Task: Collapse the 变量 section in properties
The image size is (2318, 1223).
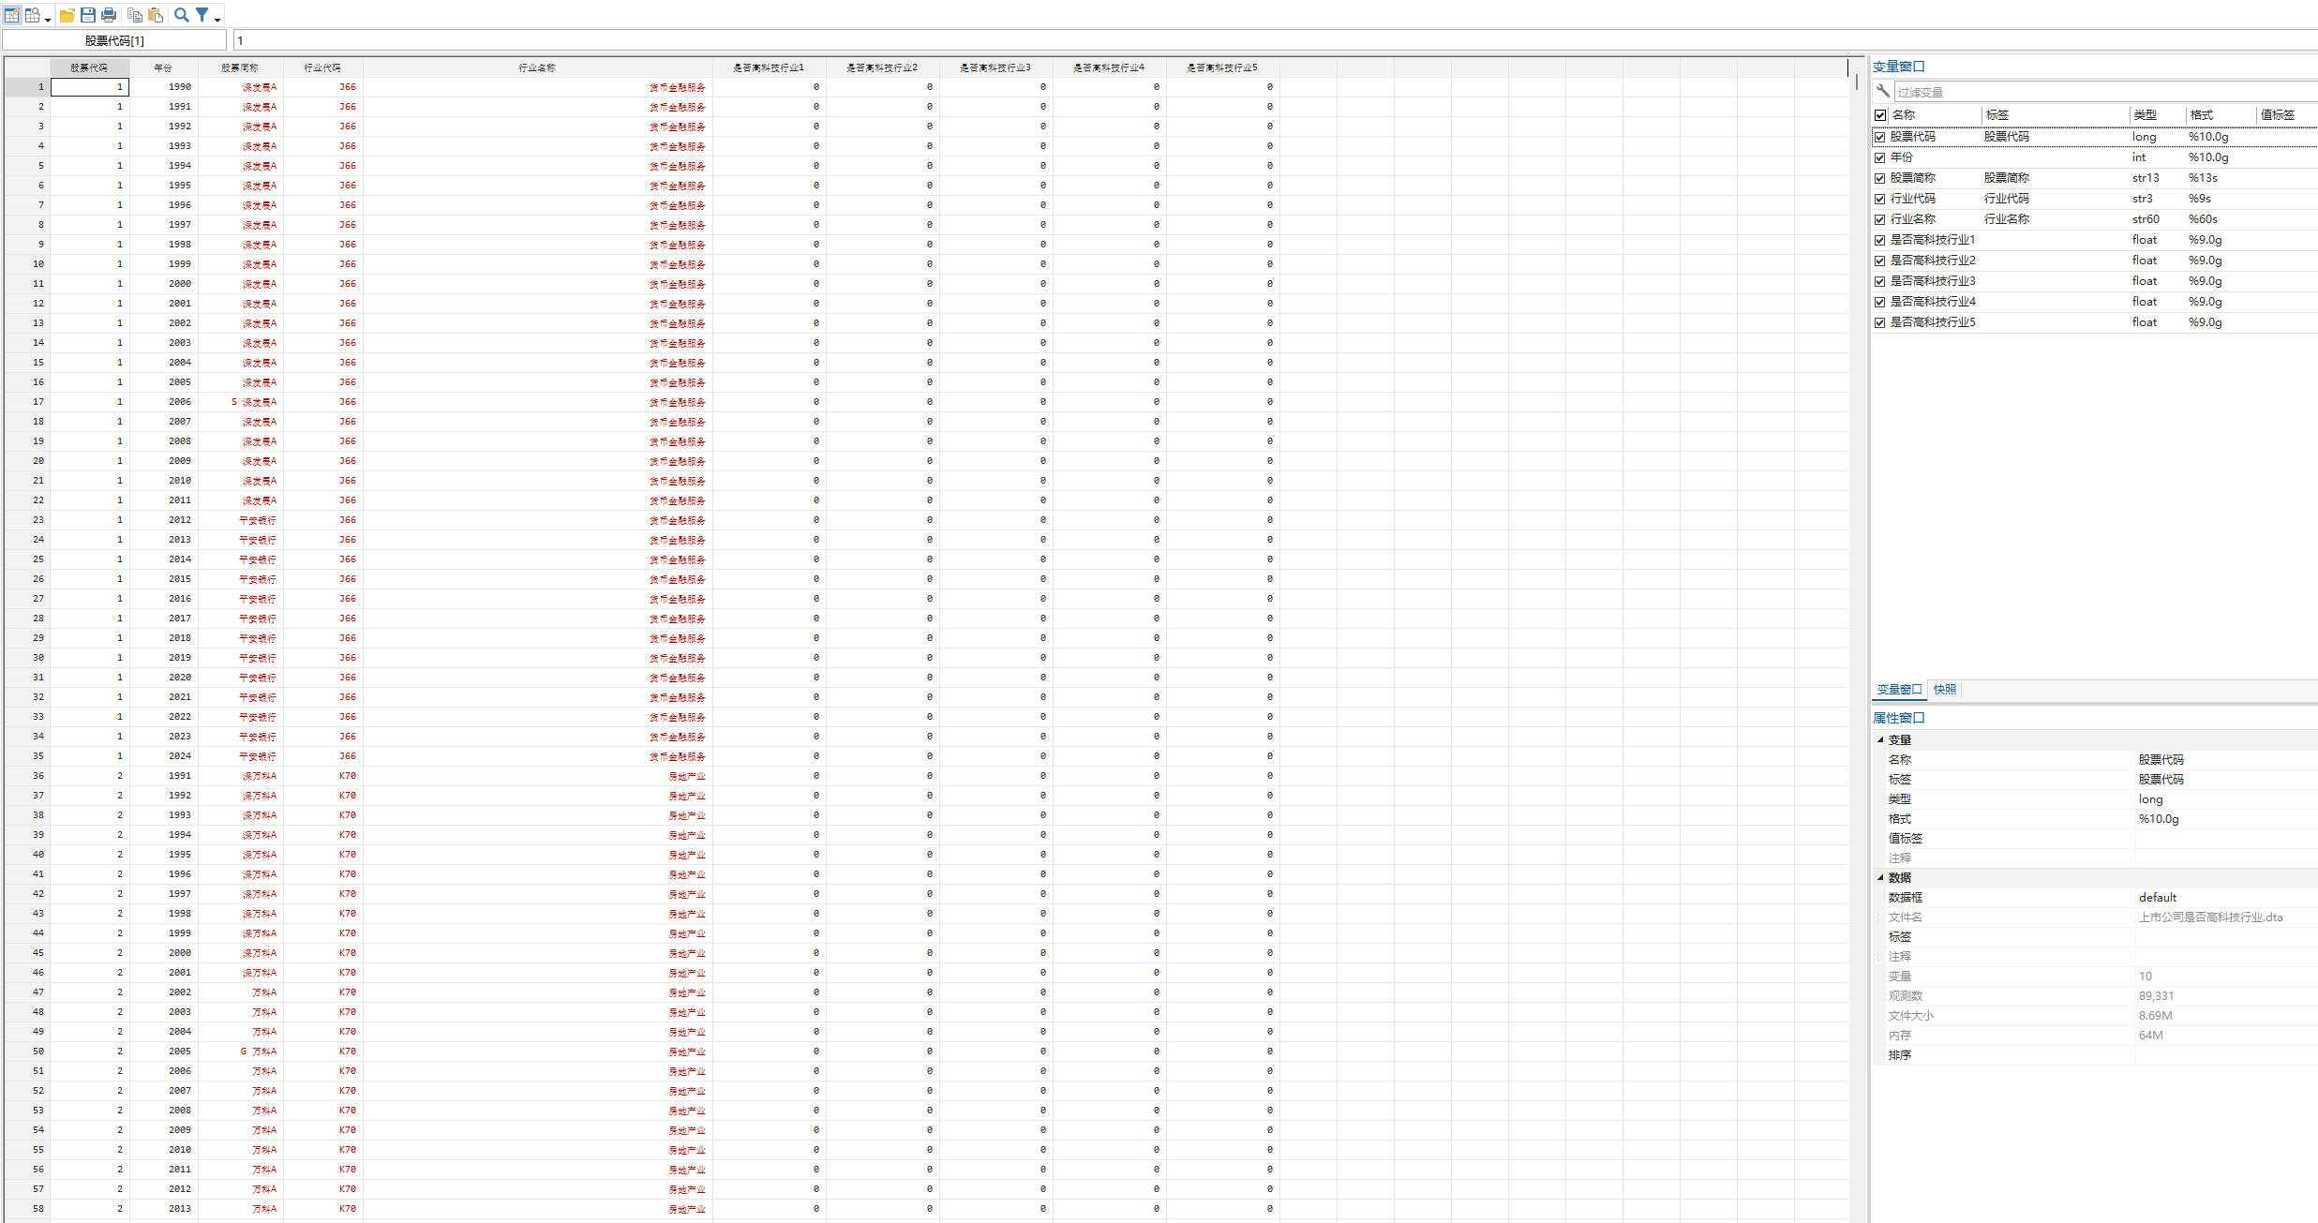Action: point(1880,739)
